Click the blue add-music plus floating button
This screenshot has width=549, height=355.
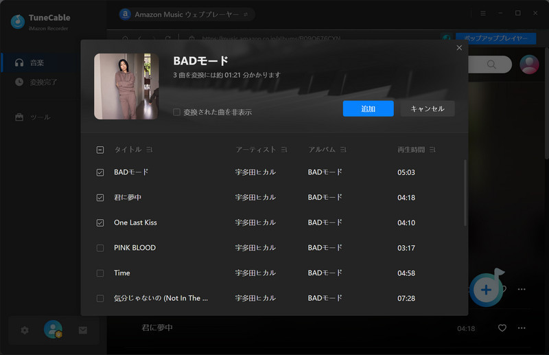(486, 290)
